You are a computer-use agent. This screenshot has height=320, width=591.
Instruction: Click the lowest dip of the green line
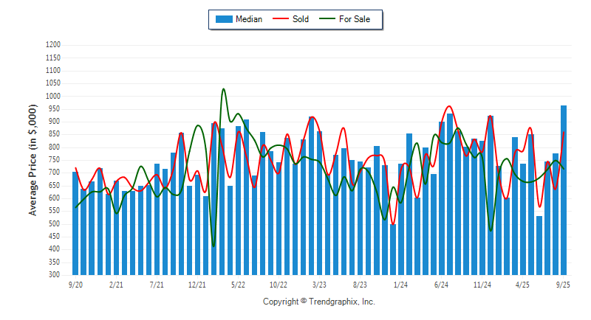(213, 246)
